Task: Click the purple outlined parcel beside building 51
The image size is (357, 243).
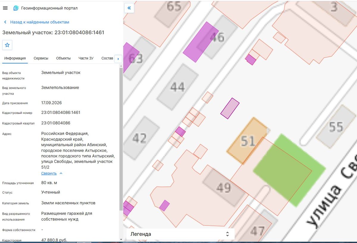Action: pyautogui.click(x=230, y=108)
